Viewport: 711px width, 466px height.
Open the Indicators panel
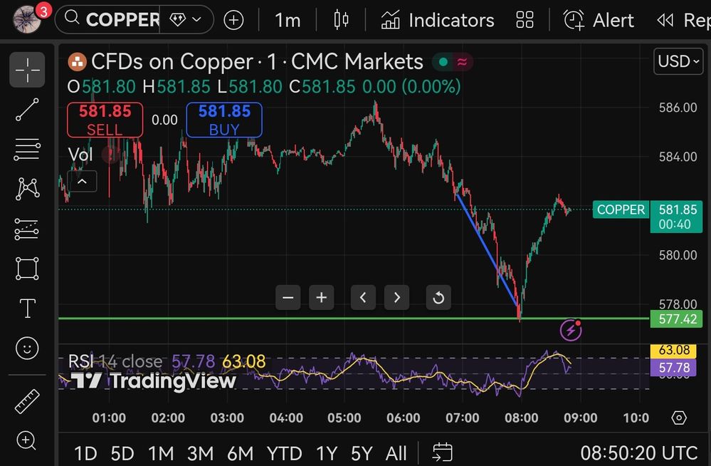coord(438,20)
